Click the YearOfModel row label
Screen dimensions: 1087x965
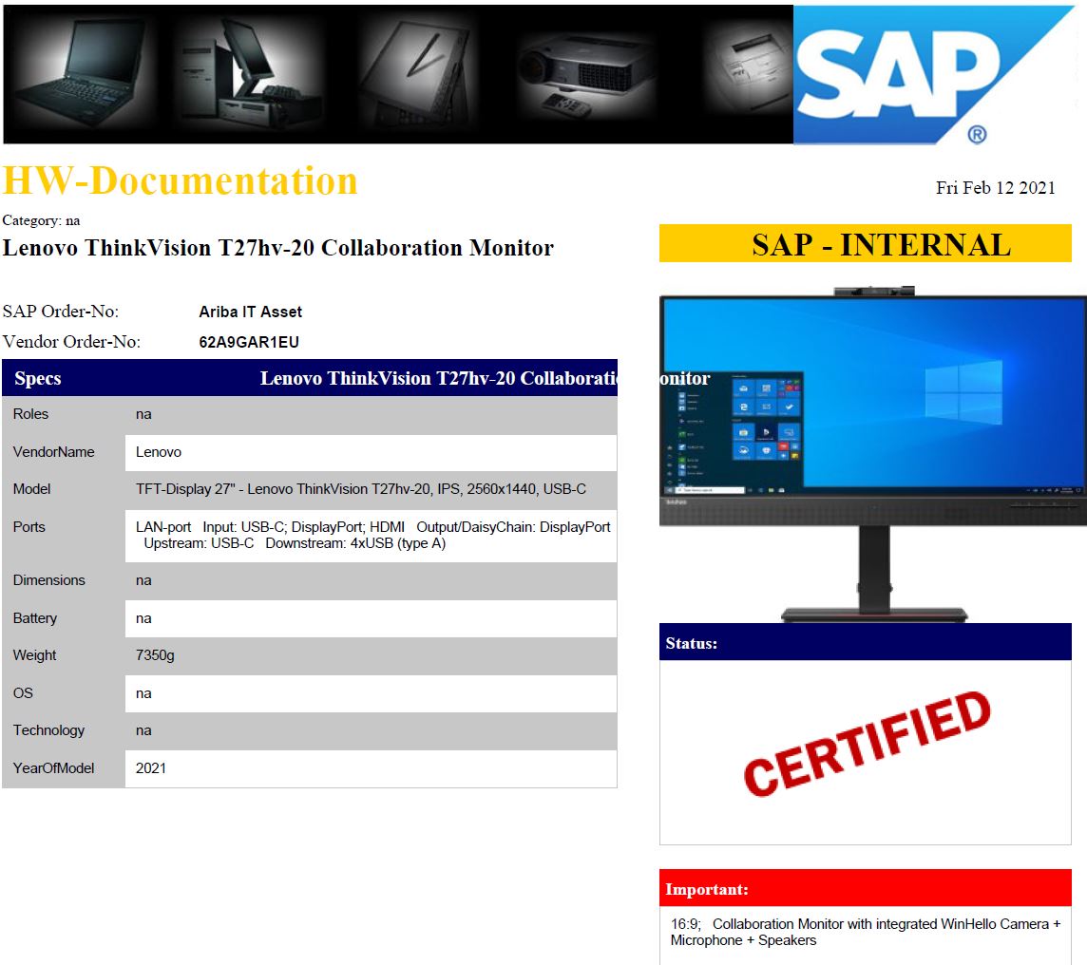(53, 768)
